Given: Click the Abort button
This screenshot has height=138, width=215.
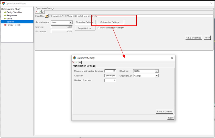Looking at the screenshot, I should coord(207,38).
